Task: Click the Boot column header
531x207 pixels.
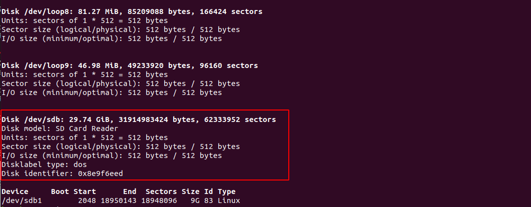Action: point(60,192)
